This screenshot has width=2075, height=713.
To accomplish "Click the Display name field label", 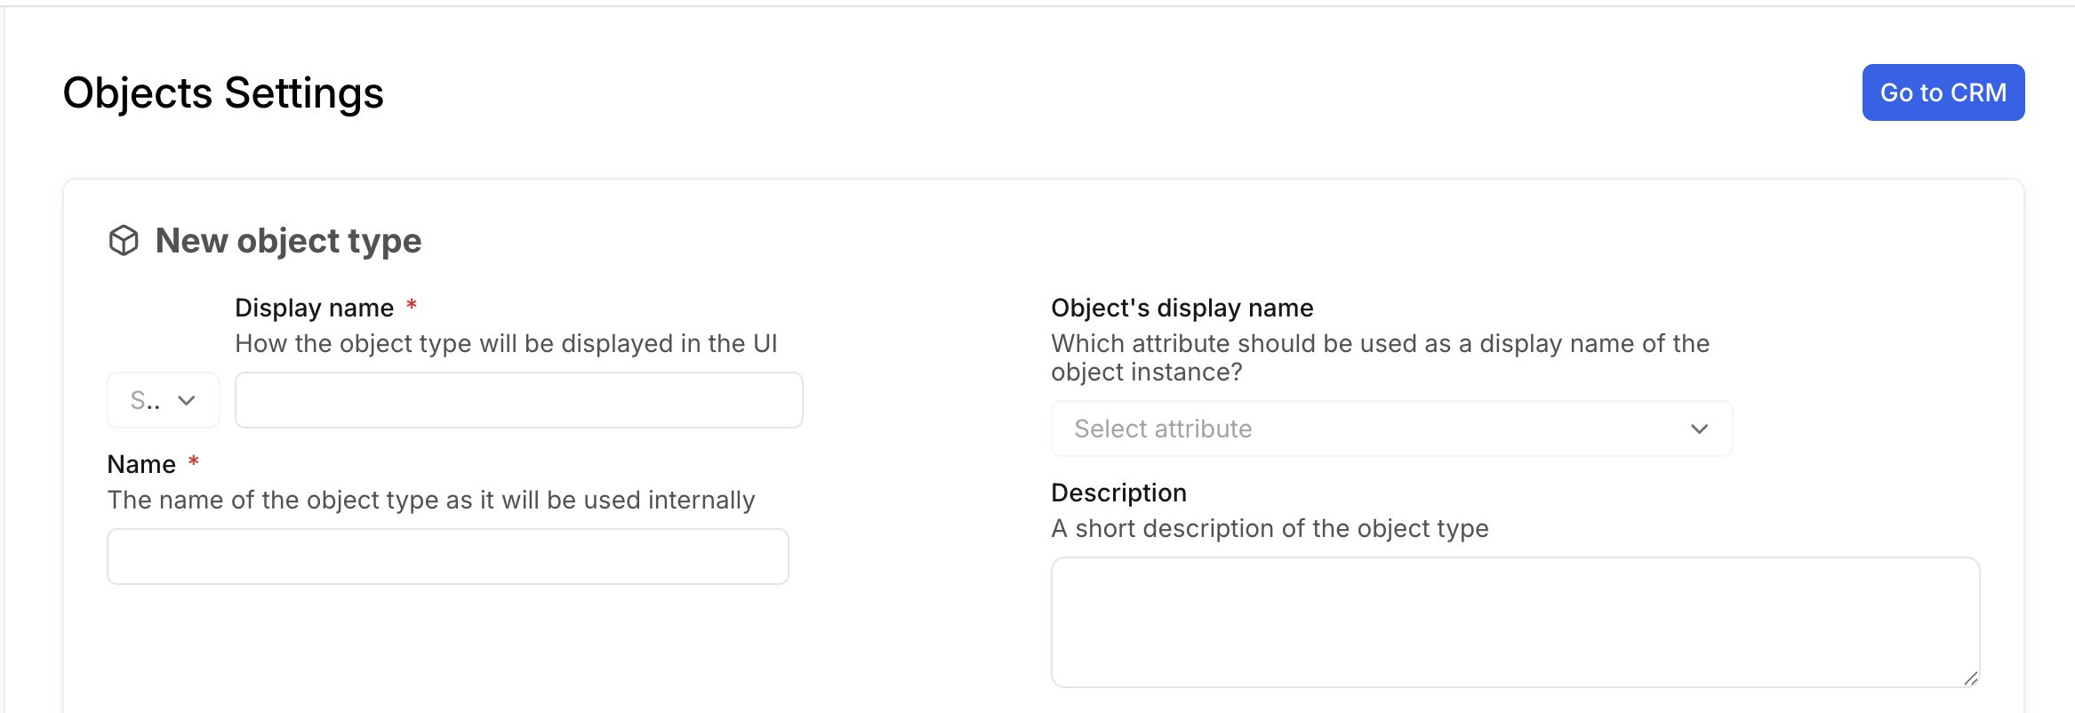I will point(314,308).
